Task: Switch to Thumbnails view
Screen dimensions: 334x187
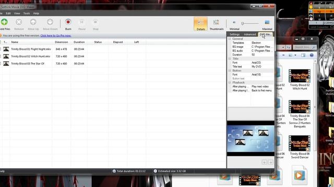Action: point(217,24)
